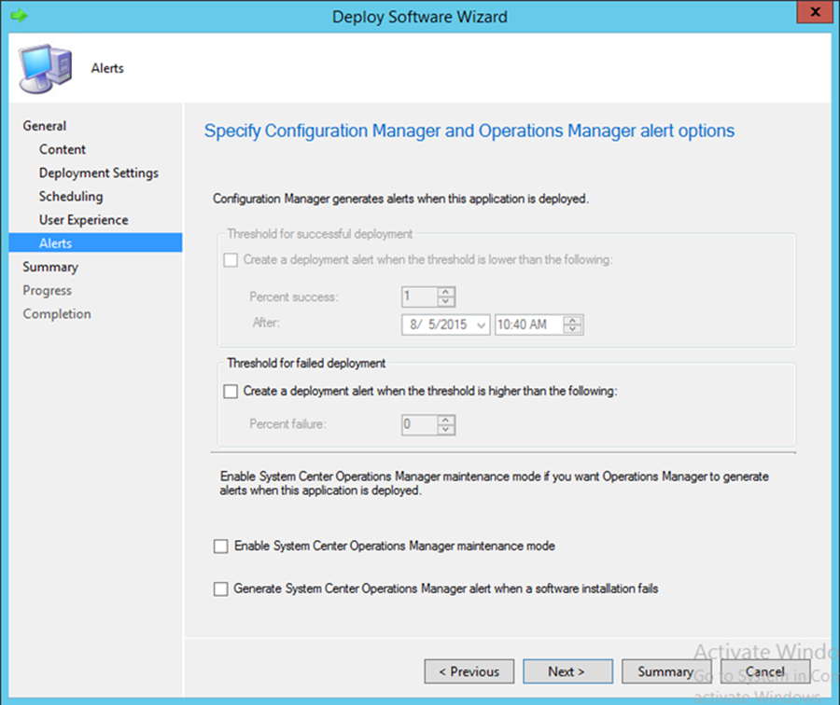
Task: Check the successful deployment threshold alert box
Action: coord(231,260)
